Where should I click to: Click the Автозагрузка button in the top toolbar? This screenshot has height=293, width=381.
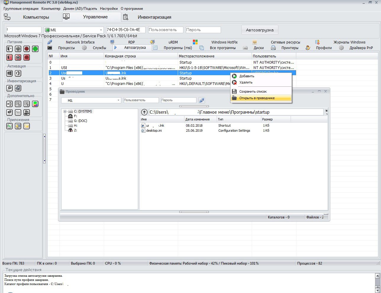pos(260,30)
